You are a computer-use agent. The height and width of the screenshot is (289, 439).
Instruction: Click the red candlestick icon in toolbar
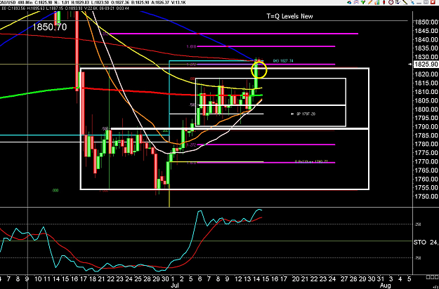(384, 2)
